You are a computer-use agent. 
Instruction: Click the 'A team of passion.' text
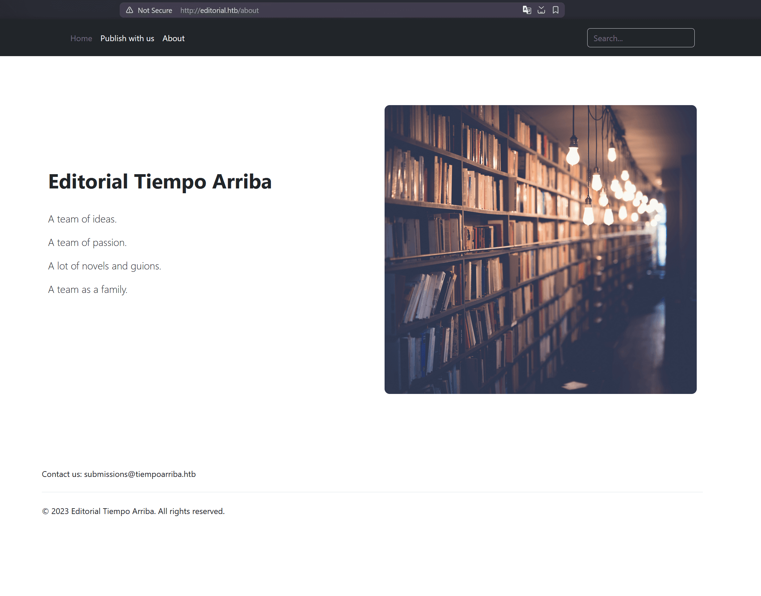click(x=87, y=243)
